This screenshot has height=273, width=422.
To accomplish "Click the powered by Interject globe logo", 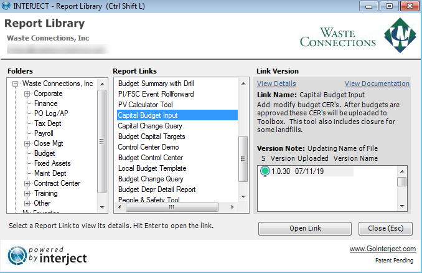I will tap(17, 255).
